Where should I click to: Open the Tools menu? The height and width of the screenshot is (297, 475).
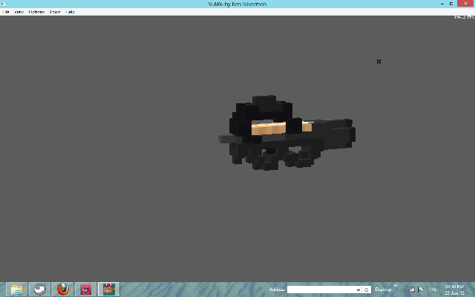(55, 12)
